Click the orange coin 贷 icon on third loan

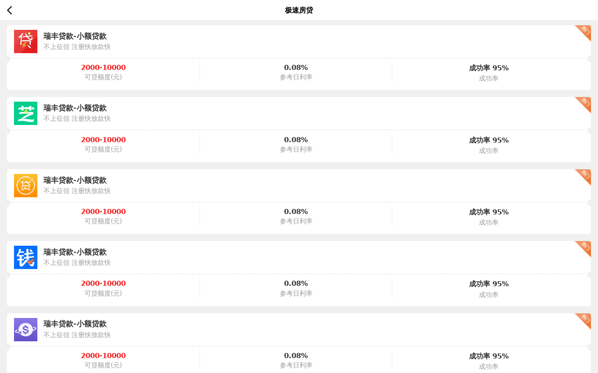25,185
